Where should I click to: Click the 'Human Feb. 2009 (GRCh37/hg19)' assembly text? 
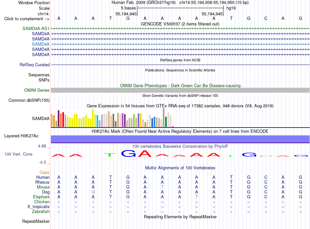[144, 3]
